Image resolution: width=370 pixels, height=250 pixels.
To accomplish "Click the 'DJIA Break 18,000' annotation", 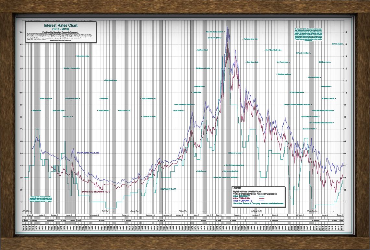I will [x=325, y=62].
